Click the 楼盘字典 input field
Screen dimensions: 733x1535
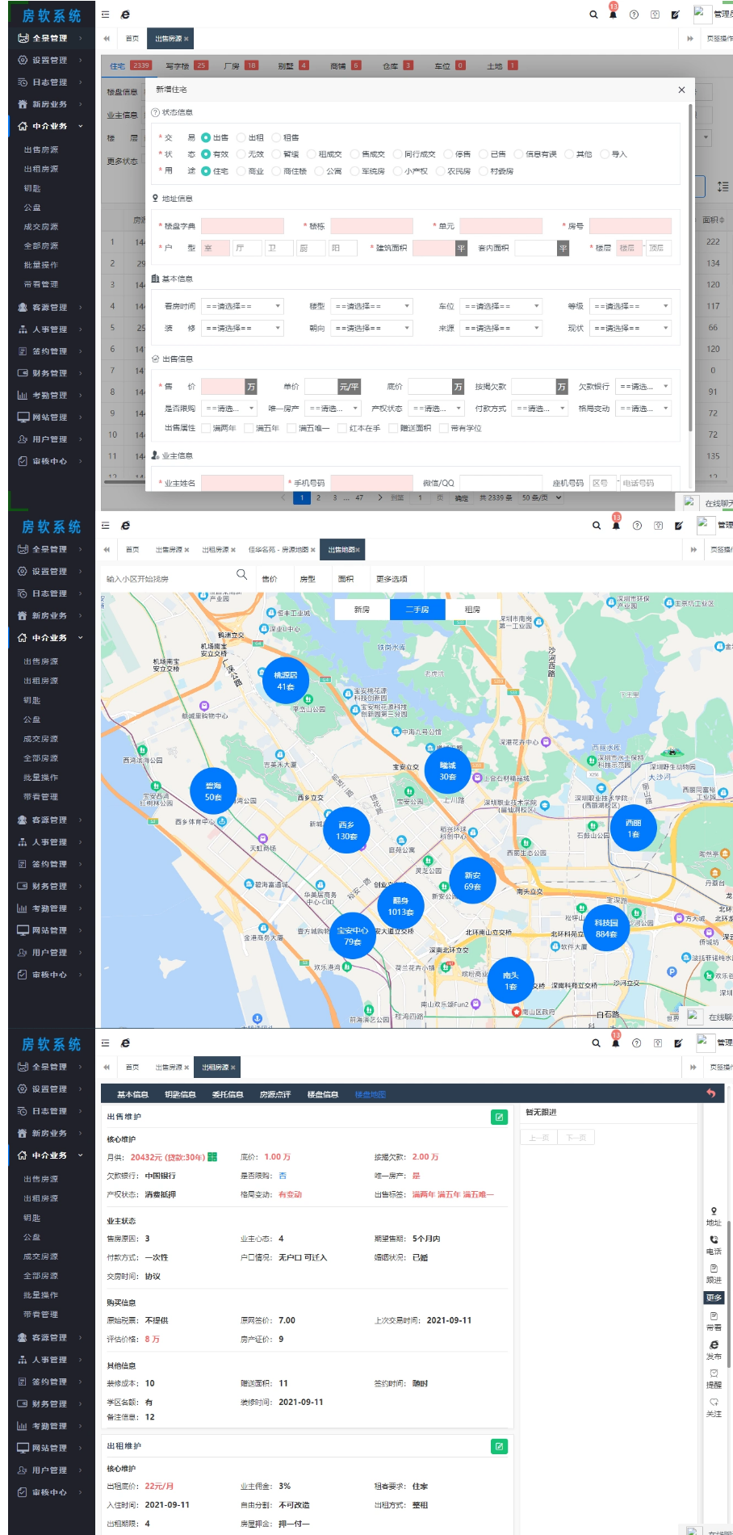click(x=242, y=226)
